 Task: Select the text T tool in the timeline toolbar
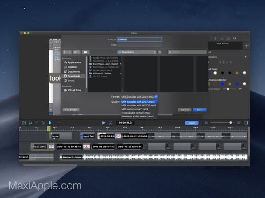tap(37, 123)
